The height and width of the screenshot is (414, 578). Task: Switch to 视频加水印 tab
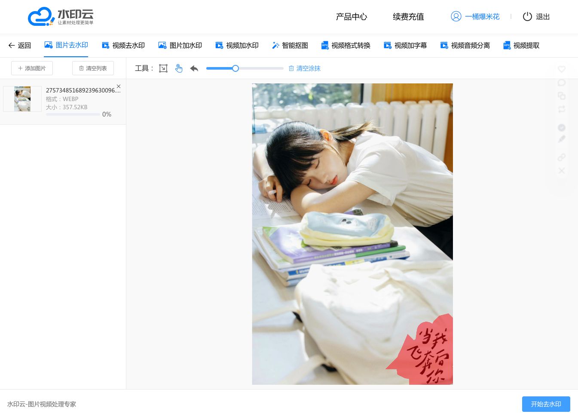click(237, 45)
